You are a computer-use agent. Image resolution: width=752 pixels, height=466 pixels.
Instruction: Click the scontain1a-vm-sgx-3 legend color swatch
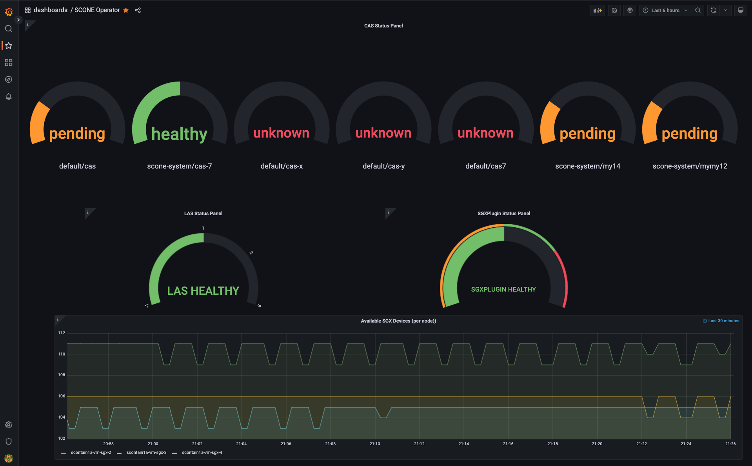coord(119,453)
